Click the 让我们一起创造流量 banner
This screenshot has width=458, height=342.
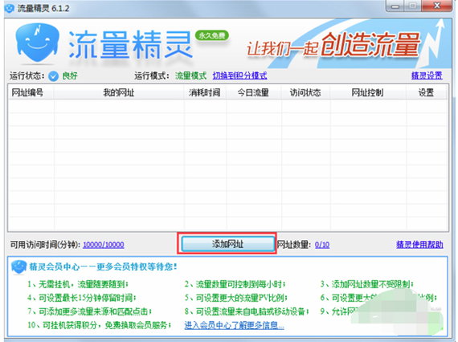[x=333, y=46]
